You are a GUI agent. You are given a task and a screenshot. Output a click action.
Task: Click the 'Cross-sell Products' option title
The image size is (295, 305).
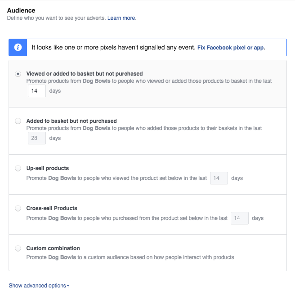52,208
